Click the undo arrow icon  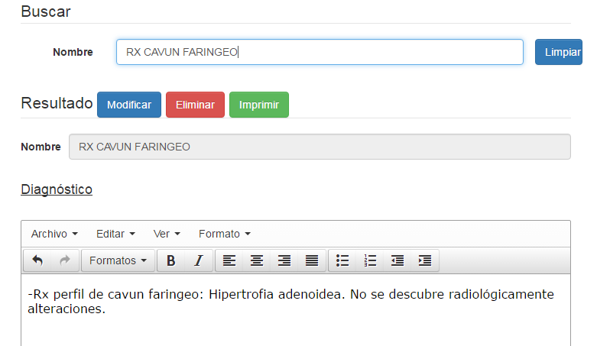point(37,260)
